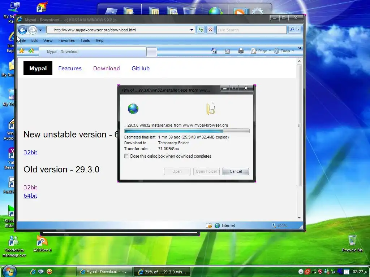Refresh the page using the green arrows icon
The height and width of the screenshot is (277, 370).
[x=201, y=30]
